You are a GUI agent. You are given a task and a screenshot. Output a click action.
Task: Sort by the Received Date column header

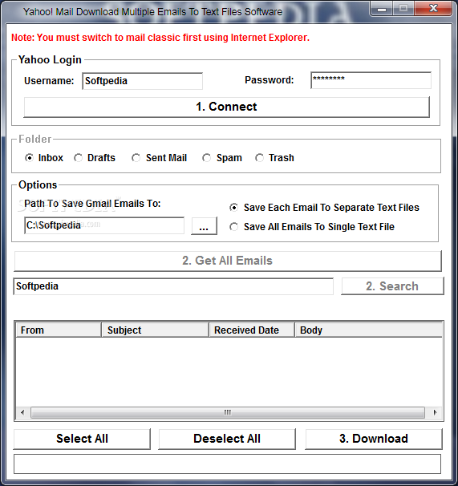click(x=252, y=330)
